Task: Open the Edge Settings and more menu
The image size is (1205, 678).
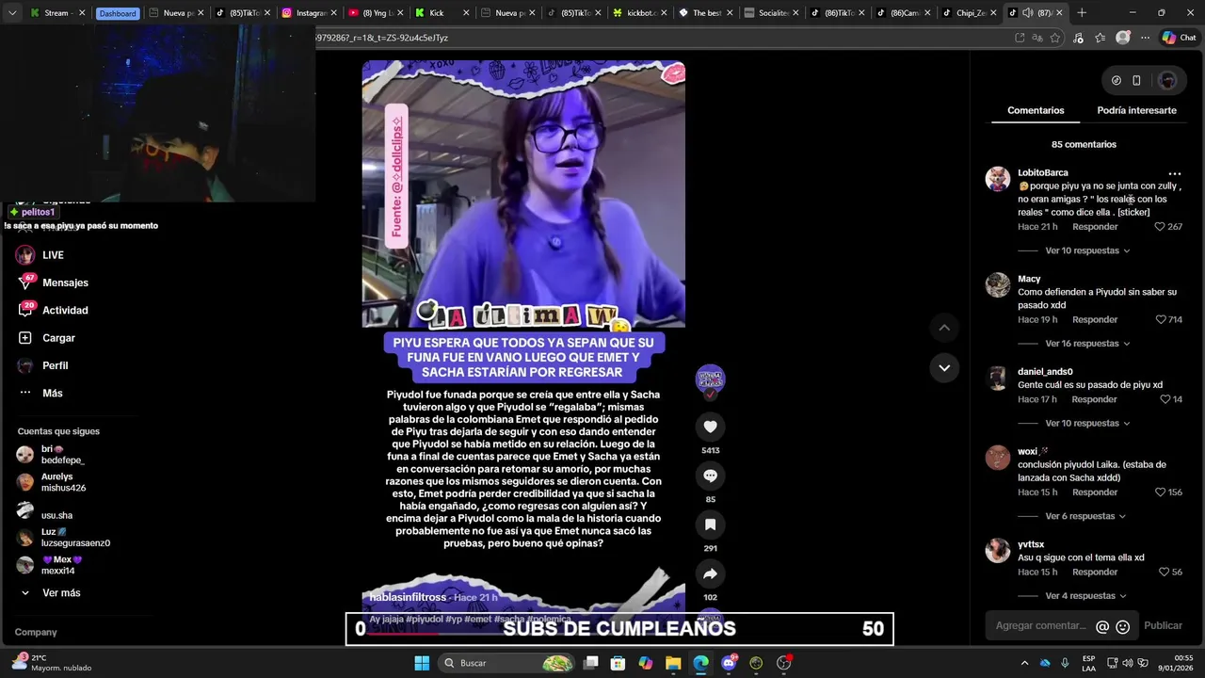Action: (x=1145, y=38)
